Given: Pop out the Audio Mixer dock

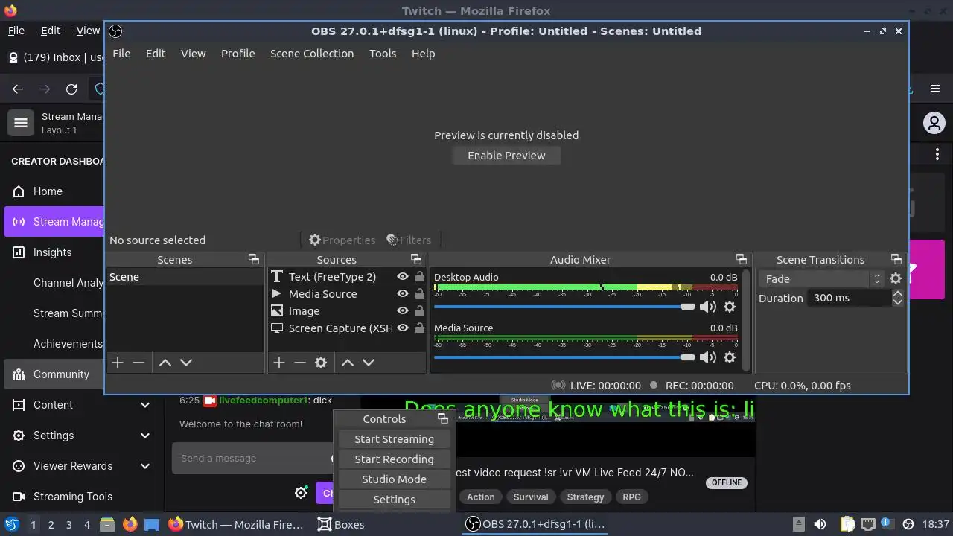Looking at the screenshot, I should [742, 259].
